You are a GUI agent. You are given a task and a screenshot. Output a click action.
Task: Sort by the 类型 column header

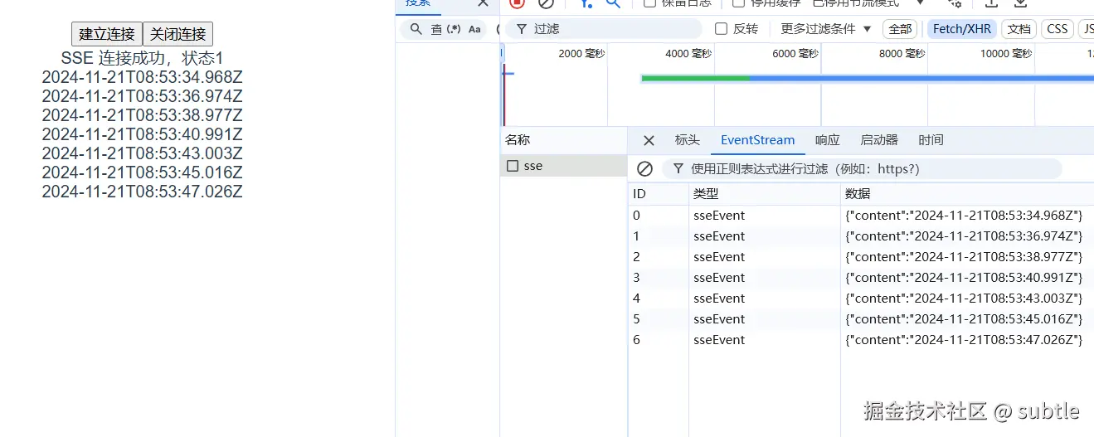(765, 194)
